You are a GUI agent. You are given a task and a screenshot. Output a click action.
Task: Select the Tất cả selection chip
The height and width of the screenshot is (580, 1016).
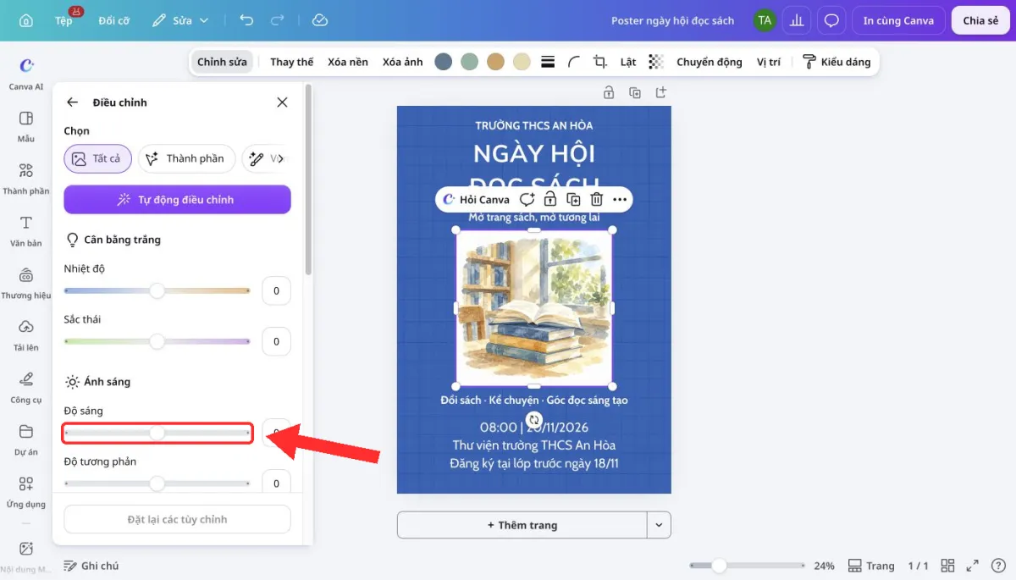click(x=97, y=158)
